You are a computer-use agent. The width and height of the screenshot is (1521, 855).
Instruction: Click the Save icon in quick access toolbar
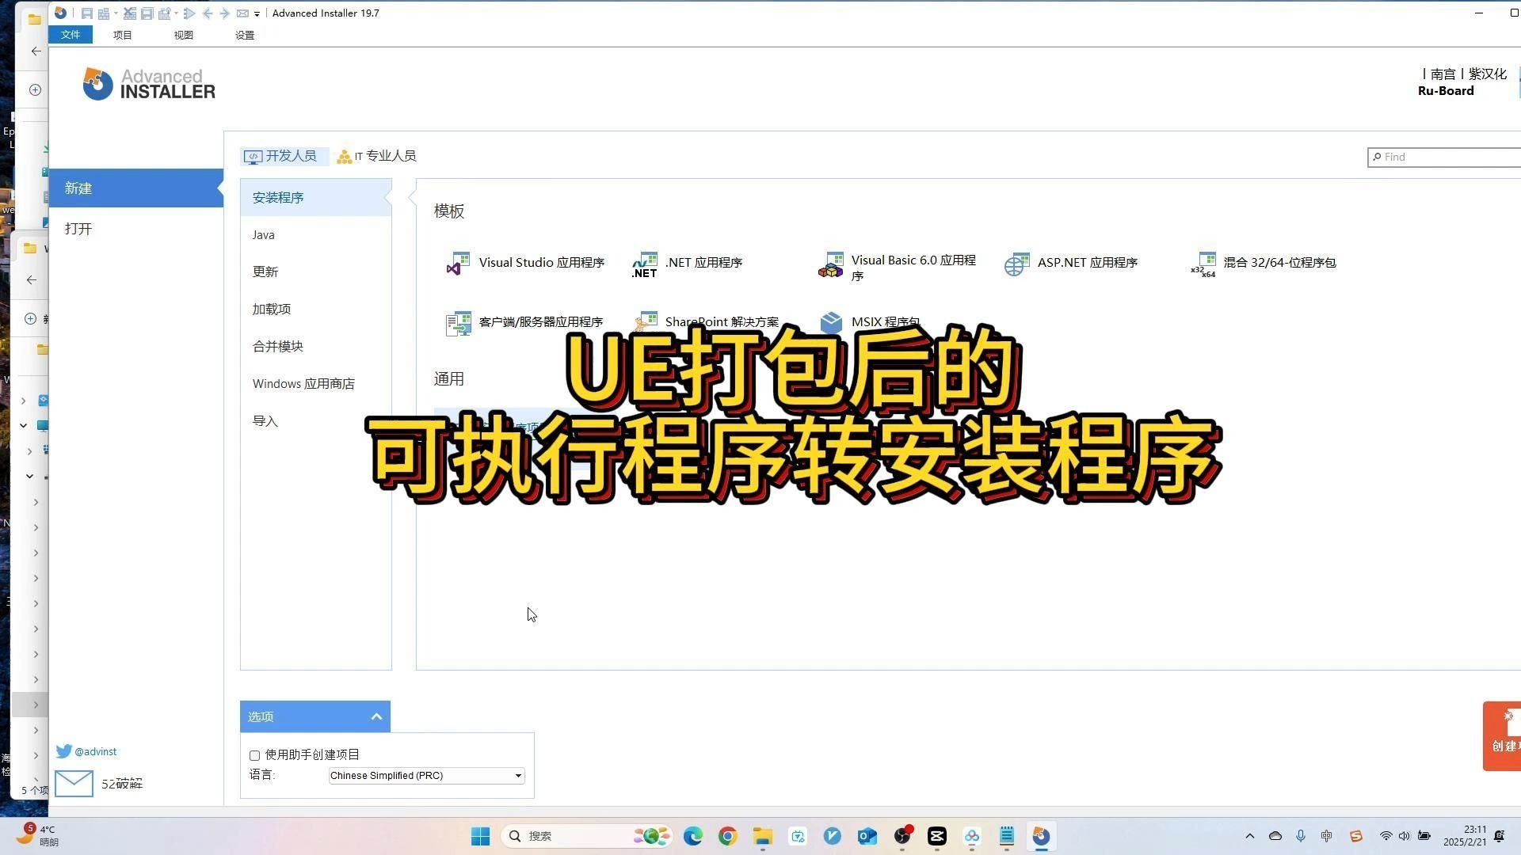[87, 13]
